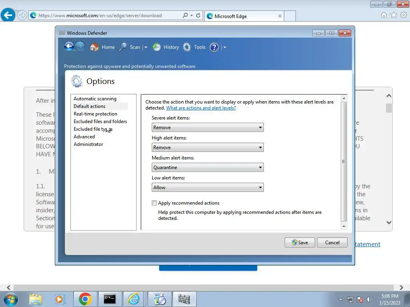Click the Scan label in Defender toolbar
410x307 pixels.
135,47
